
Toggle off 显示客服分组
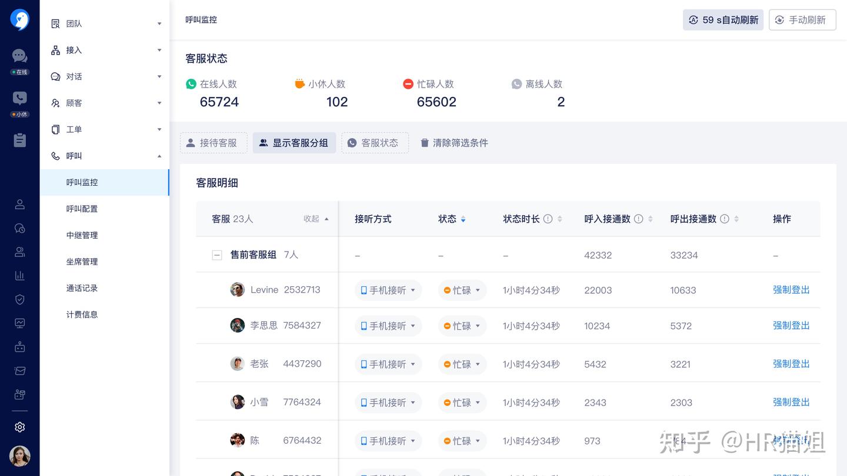click(294, 142)
